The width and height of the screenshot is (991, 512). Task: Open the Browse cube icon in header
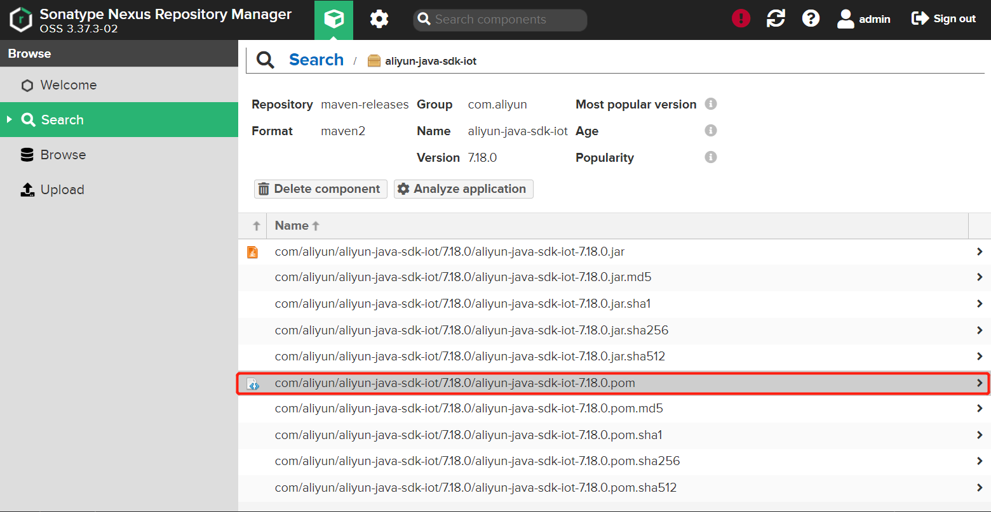[334, 20]
